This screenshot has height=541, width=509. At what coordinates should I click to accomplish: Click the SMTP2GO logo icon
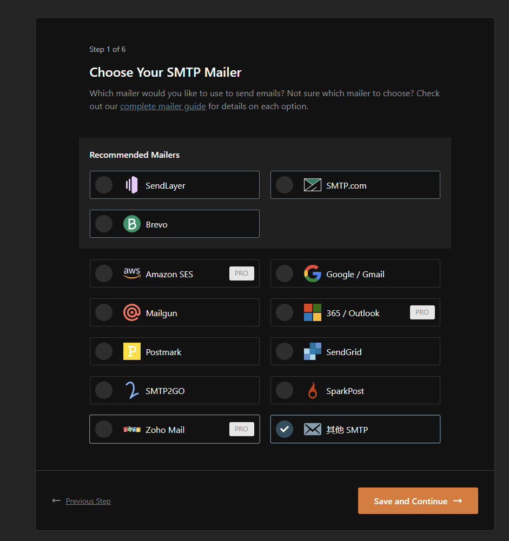(x=132, y=391)
